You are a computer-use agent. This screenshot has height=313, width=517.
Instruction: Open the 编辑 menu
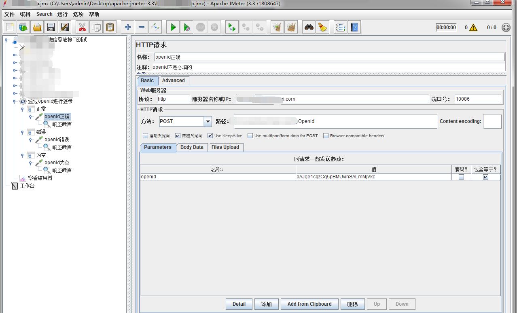point(25,14)
